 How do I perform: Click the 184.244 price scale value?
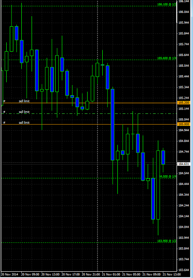[183, 205]
